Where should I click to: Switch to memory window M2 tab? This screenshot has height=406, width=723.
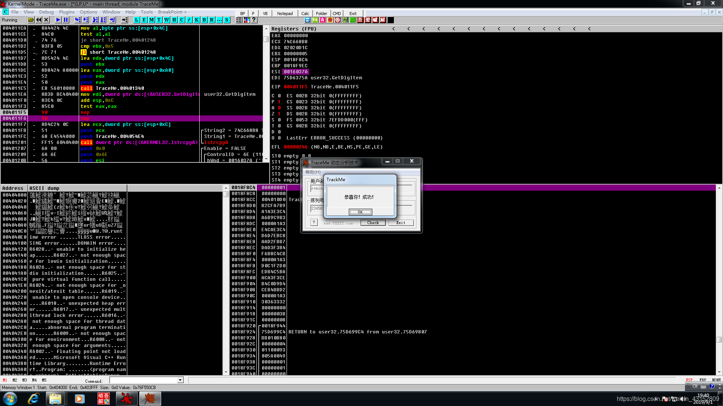tap(15, 380)
